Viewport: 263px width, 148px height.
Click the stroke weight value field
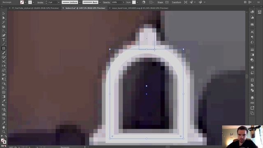pyautogui.click(x=52, y=2)
